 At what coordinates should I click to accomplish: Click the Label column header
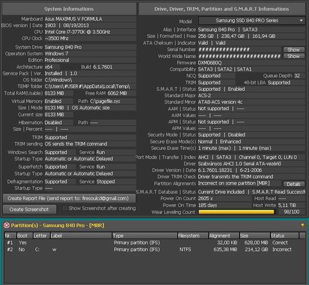[x=81, y=235]
